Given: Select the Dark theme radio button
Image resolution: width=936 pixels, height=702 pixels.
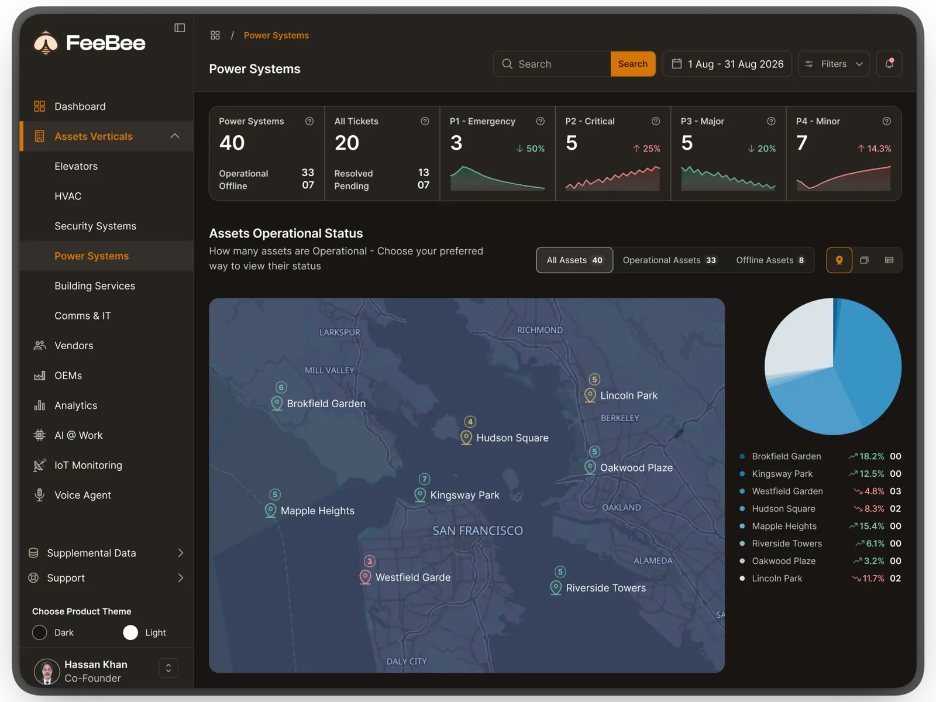Looking at the screenshot, I should click(40, 632).
